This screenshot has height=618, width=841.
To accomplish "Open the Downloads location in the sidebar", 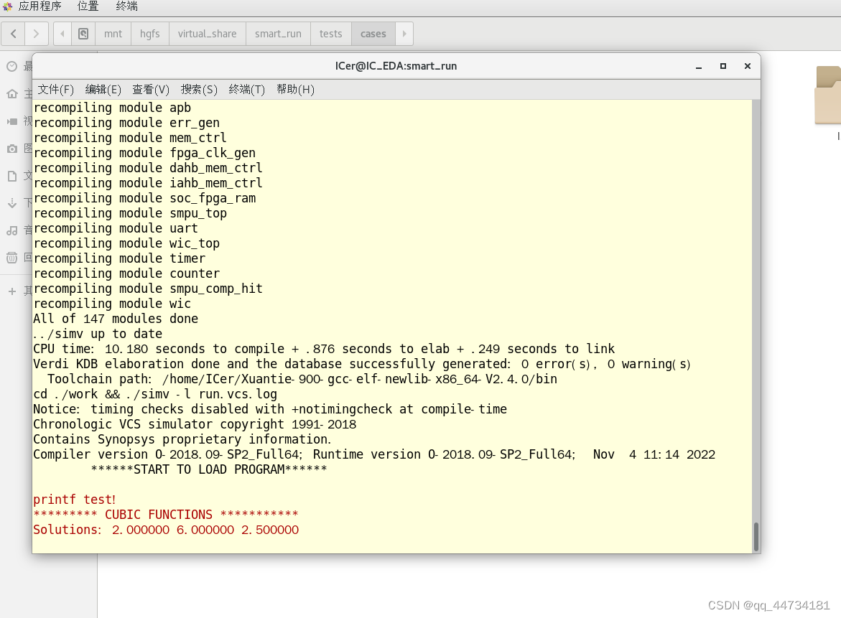I will click(x=11, y=203).
